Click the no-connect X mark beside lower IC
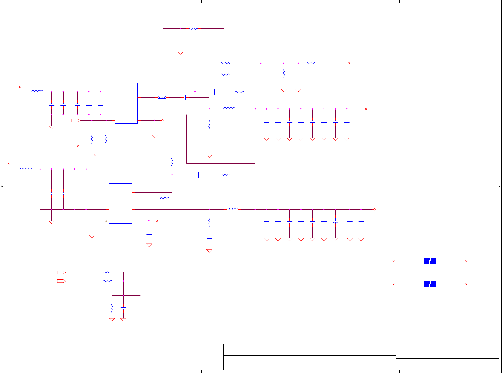The height and width of the screenshot is (373, 502). click(106, 221)
